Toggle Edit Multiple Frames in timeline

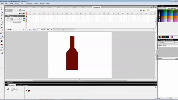click(34, 29)
